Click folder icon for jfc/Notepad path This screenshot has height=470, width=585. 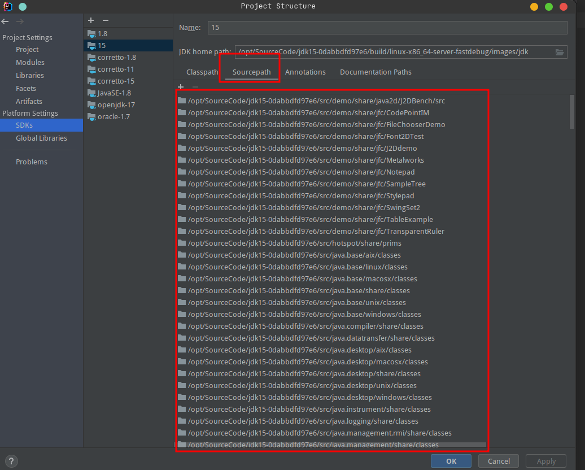pyautogui.click(x=182, y=172)
